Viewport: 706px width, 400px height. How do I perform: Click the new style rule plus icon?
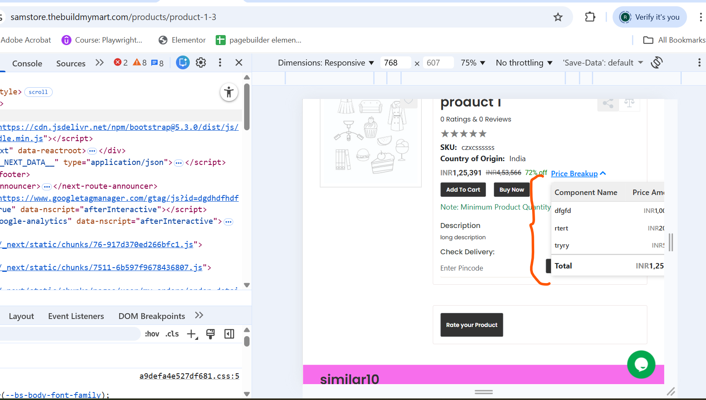192,334
